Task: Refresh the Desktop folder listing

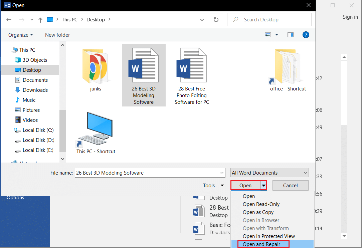Action: pos(216,20)
